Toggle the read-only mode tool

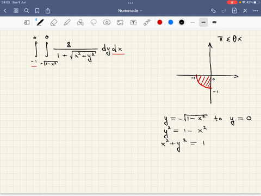[x=27, y=22]
